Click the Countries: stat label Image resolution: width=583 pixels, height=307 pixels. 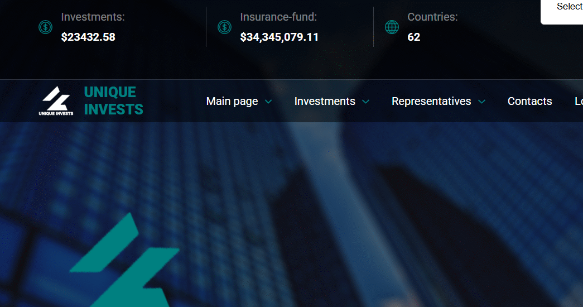click(x=433, y=17)
